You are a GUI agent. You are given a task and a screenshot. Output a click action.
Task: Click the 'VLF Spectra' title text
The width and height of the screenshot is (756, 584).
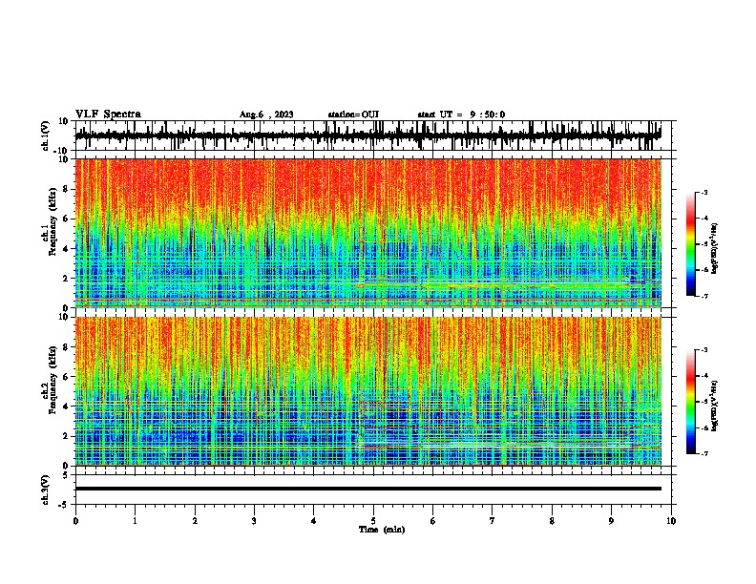(108, 115)
